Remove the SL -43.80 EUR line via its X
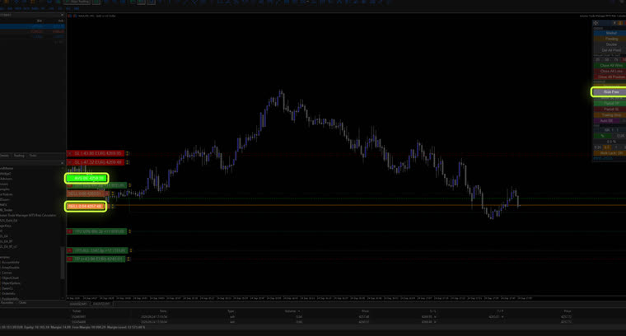The height and width of the screenshot is (336, 626). click(70, 153)
